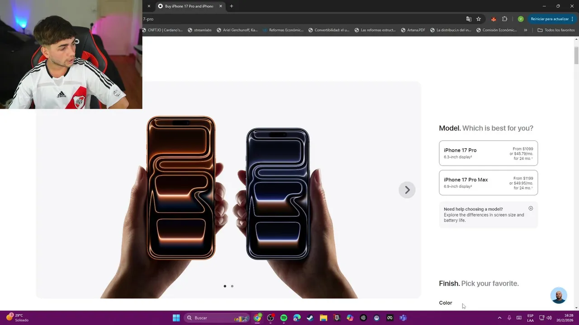Open Chrome three-dot menu
Screen dimensions: 579x325
tap(572, 19)
